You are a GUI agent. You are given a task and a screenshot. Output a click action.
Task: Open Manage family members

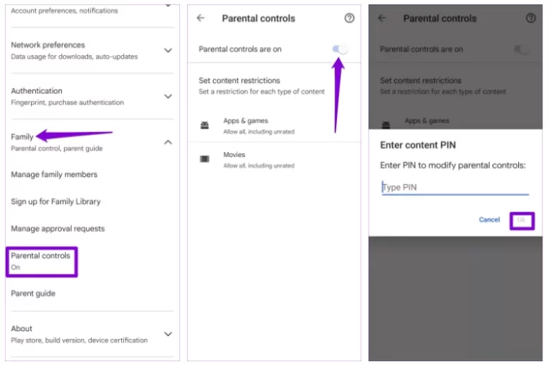[54, 175]
